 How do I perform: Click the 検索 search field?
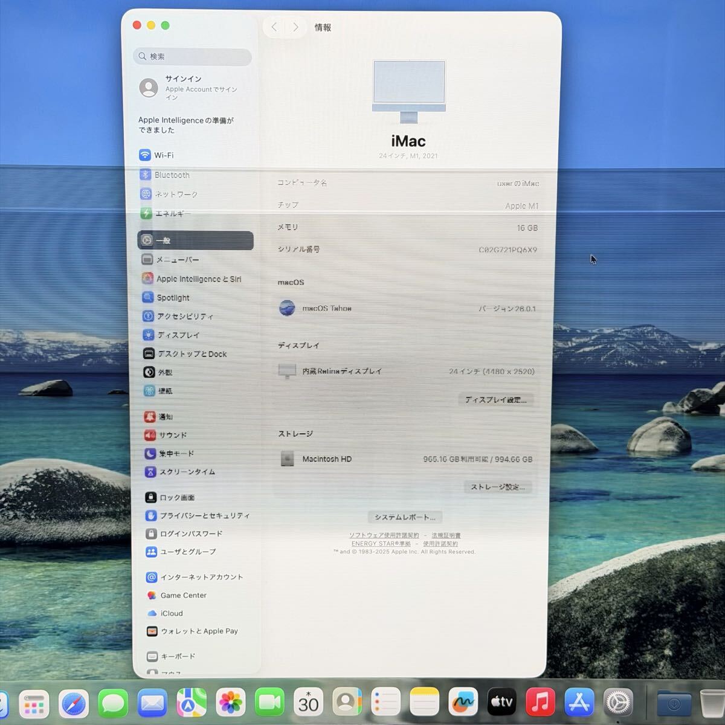(x=192, y=56)
